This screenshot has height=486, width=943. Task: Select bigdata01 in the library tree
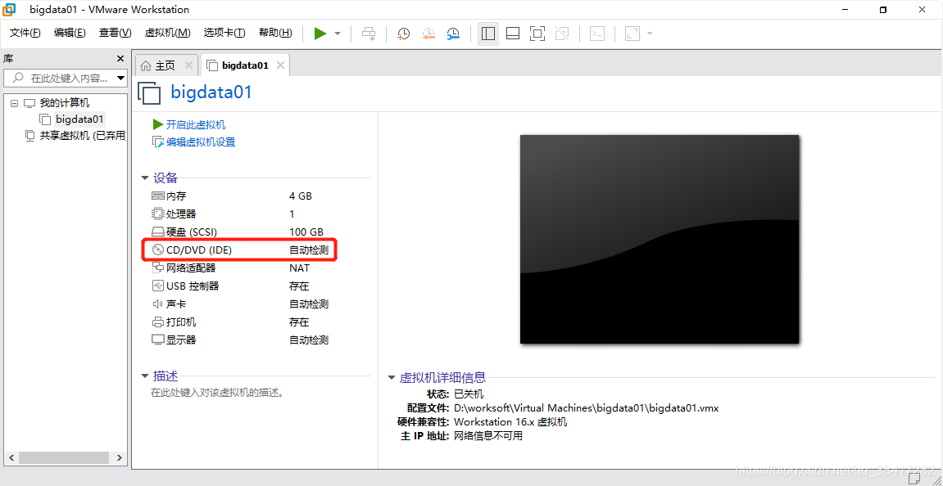80,119
